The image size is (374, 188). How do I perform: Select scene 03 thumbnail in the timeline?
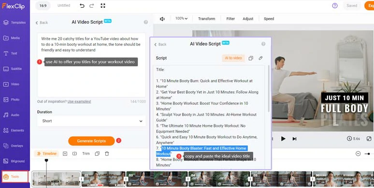coord(157,179)
